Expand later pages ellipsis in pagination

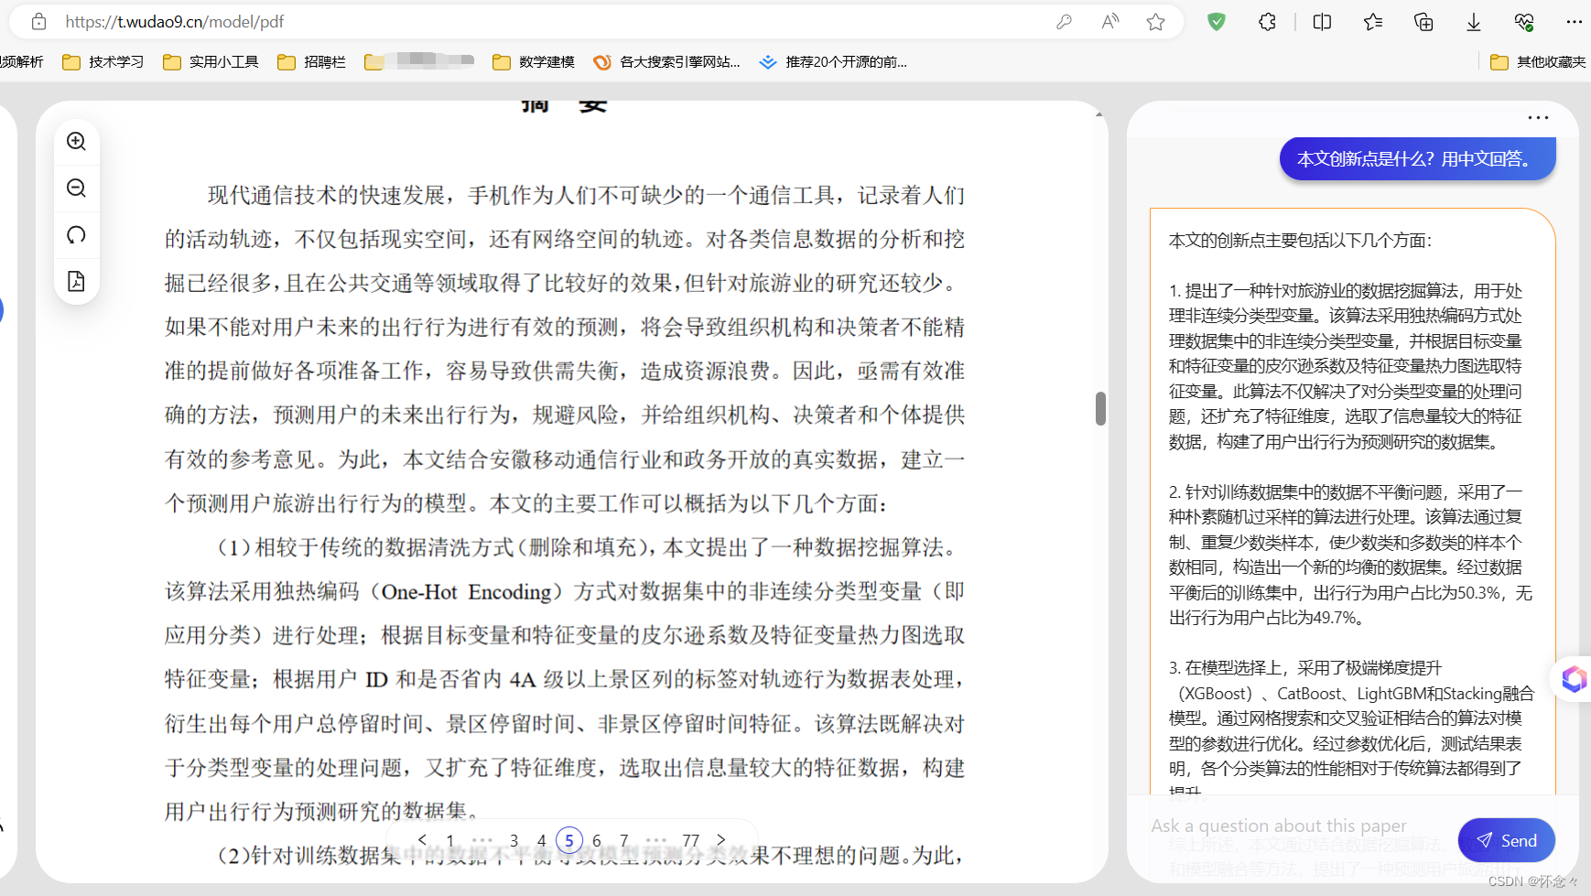click(656, 840)
